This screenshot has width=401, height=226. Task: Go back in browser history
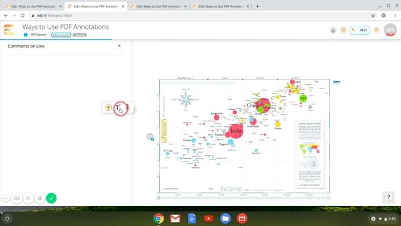pos(6,15)
